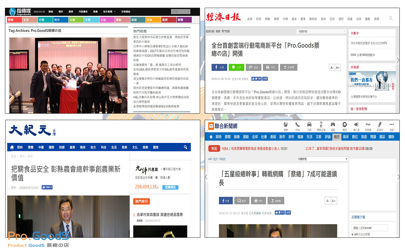Click the gamepad 遊戲 icon on 聯合新聞網
This screenshot has height=251, width=405.
pos(333,124)
